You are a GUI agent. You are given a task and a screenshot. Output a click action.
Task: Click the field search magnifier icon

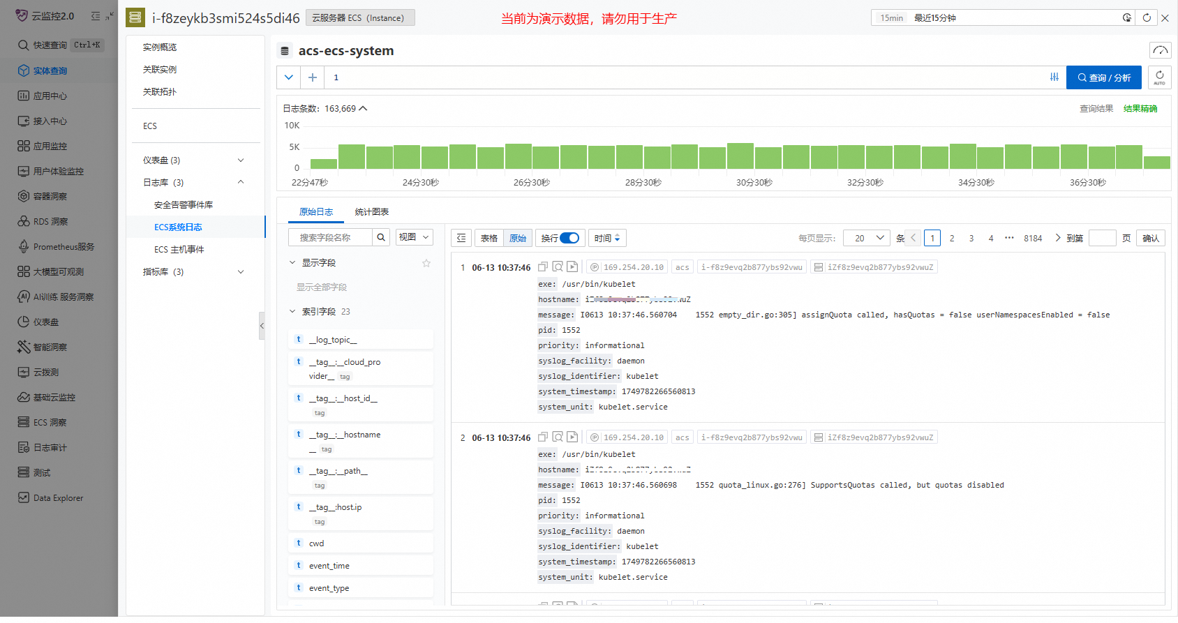point(381,238)
